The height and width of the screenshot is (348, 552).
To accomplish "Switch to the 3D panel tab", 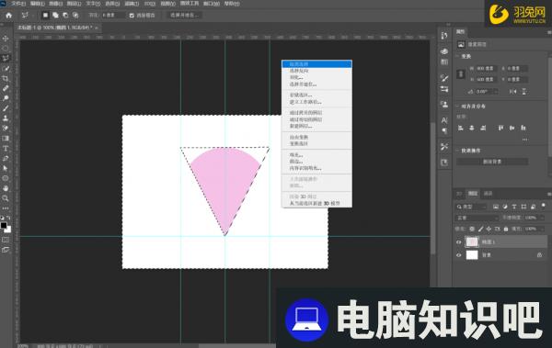I will point(459,194).
